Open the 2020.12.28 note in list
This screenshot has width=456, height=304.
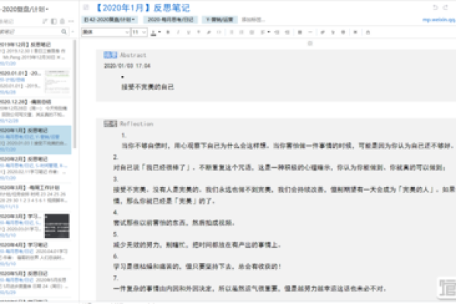point(36,111)
